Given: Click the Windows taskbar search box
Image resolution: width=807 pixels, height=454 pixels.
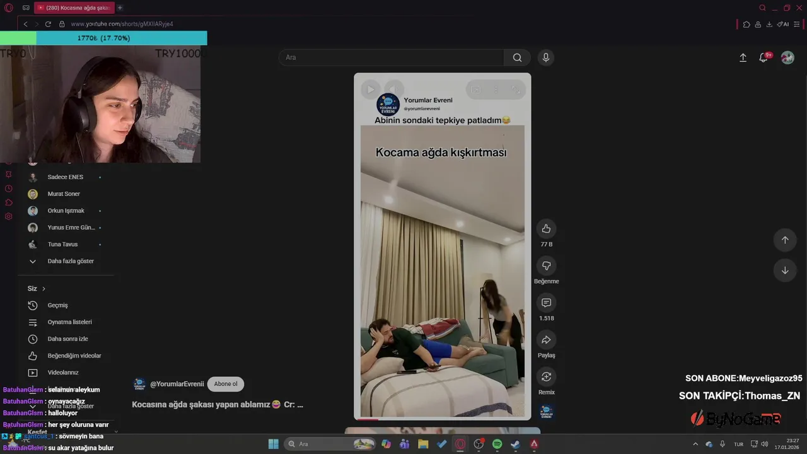Looking at the screenshot, I should click(x=330, y=444).
